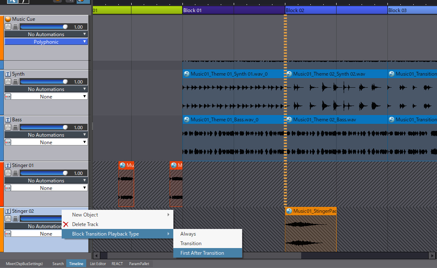
Task: Click the Stinger 02 track name
Action: [23, 211]
